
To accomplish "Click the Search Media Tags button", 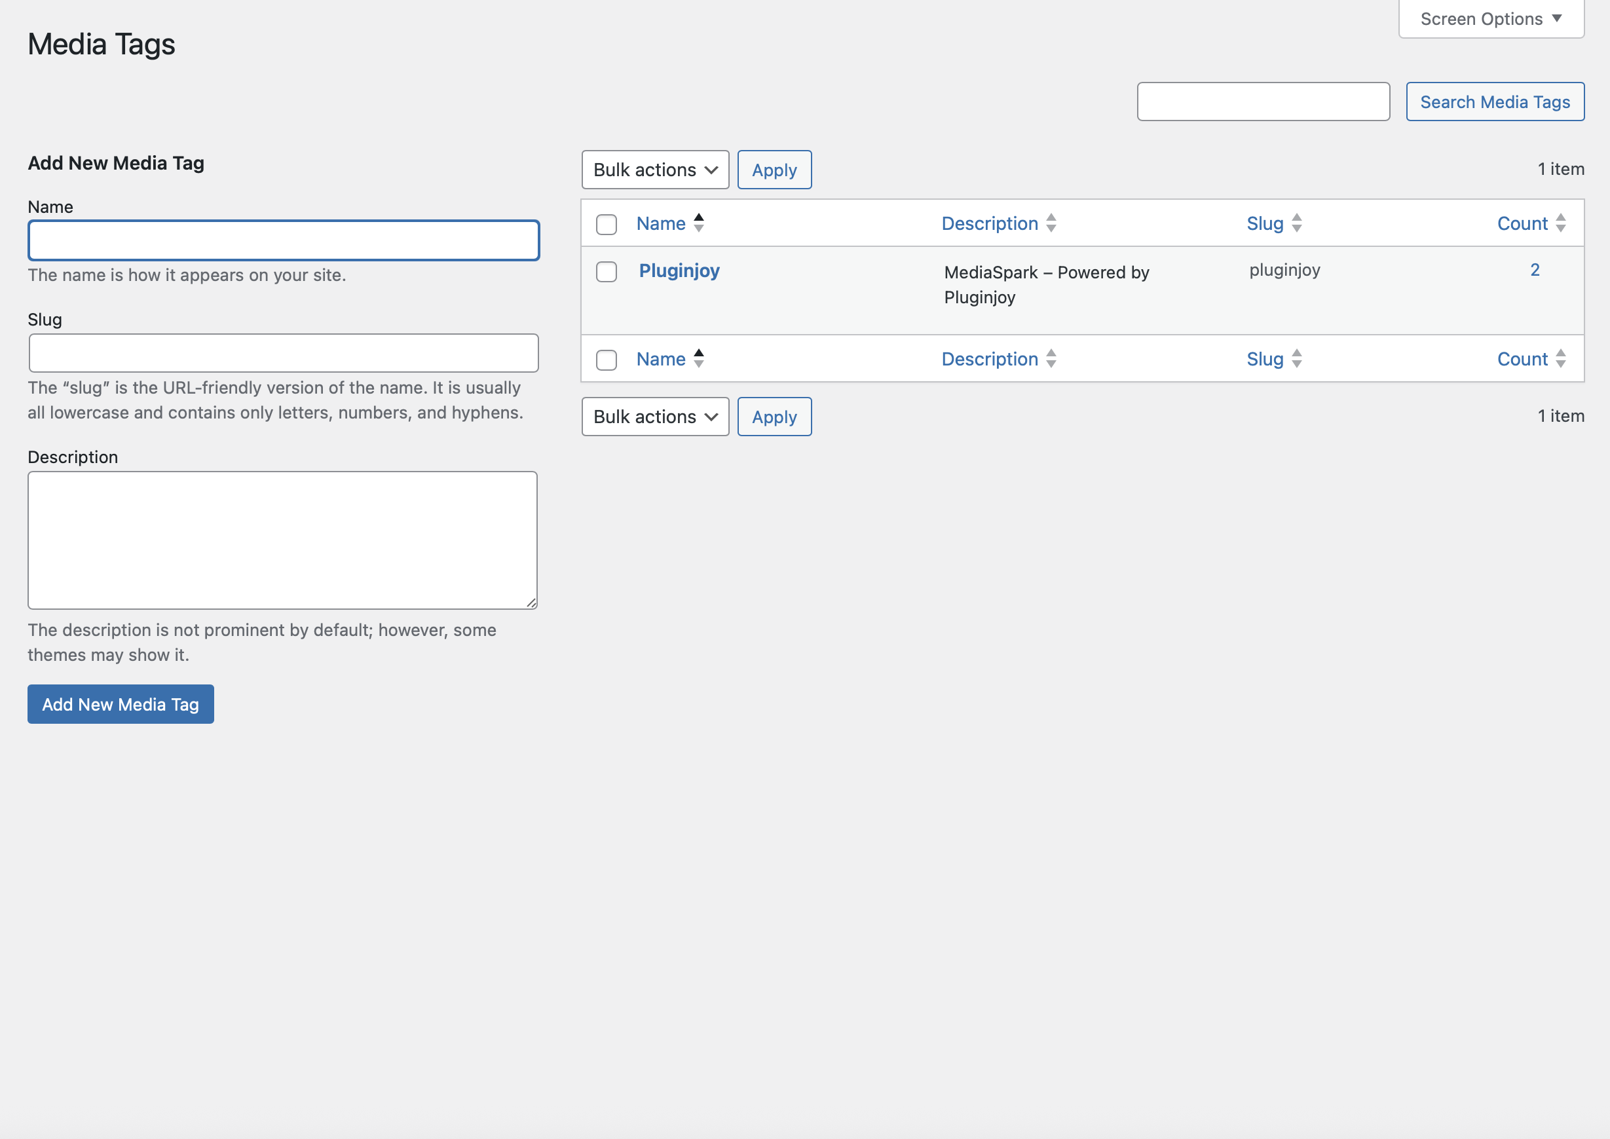I will 1494,102.
